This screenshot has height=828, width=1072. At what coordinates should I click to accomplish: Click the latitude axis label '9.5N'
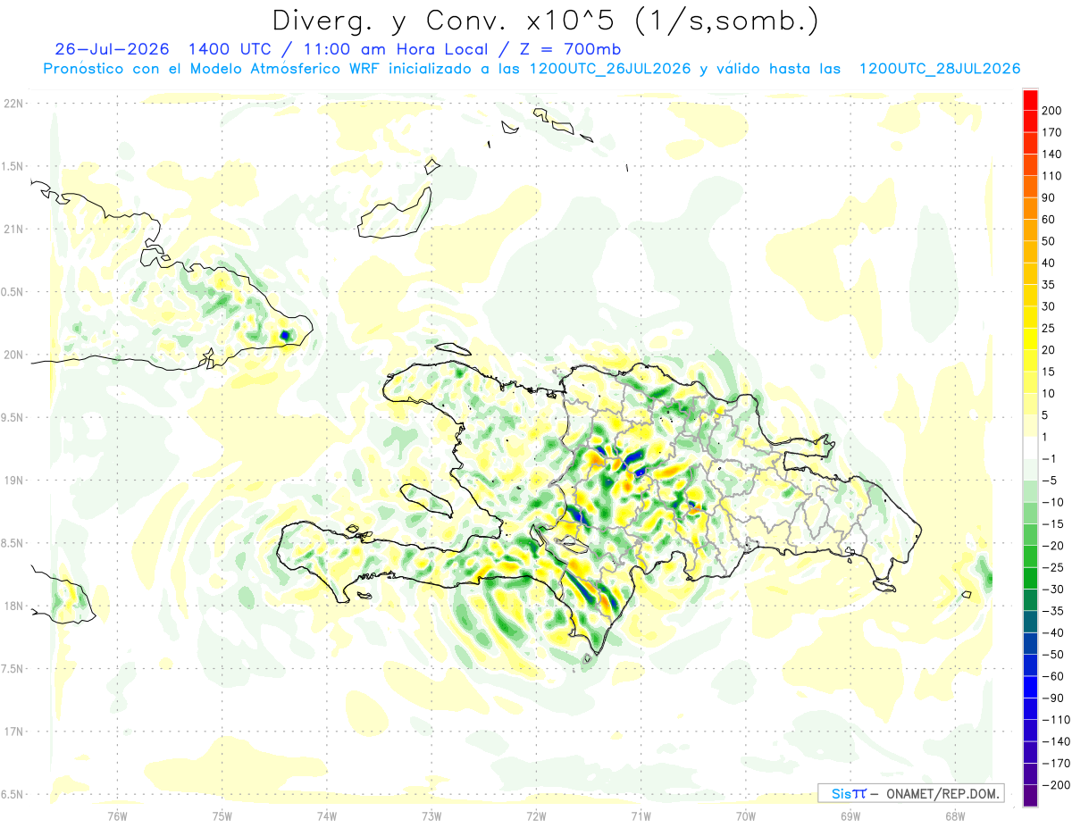[12, 417]
